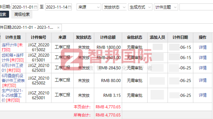Expand the 来源 dropdown
Image resolution: width=213 pixels, height=119 pixels.
click(x=89, y=7)
